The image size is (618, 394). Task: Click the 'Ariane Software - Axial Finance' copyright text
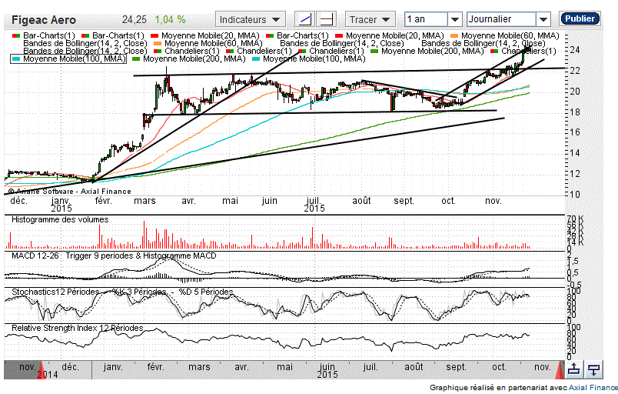coord(69,192)
